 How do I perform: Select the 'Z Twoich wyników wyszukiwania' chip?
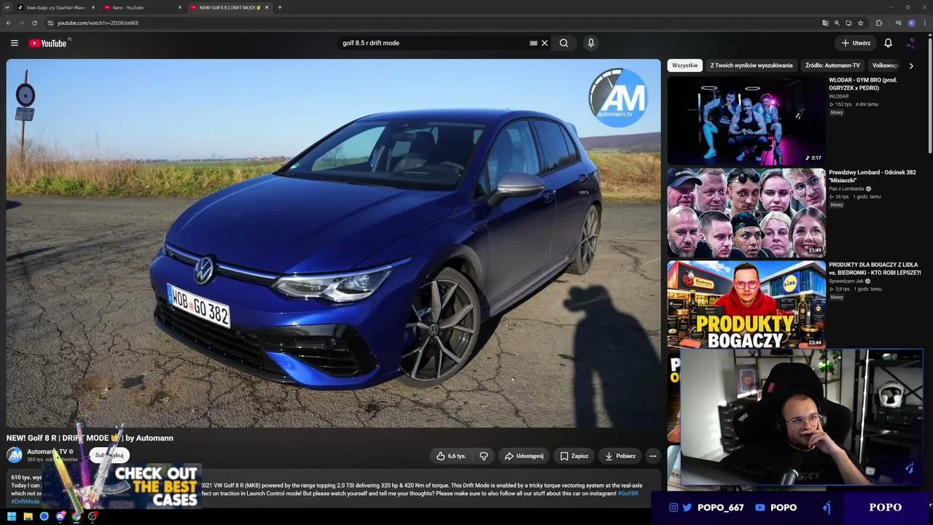tap(752, 66)
